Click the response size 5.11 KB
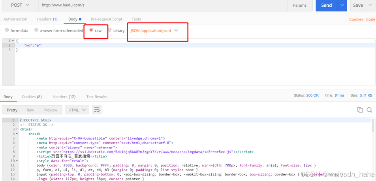 coord(366,95)
